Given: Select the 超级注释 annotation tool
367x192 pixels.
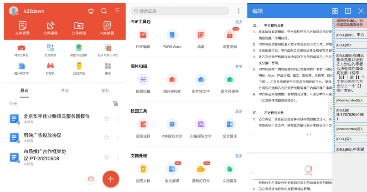Looking at the screenshot, I should pyautogui.click(x=143, y=126).
